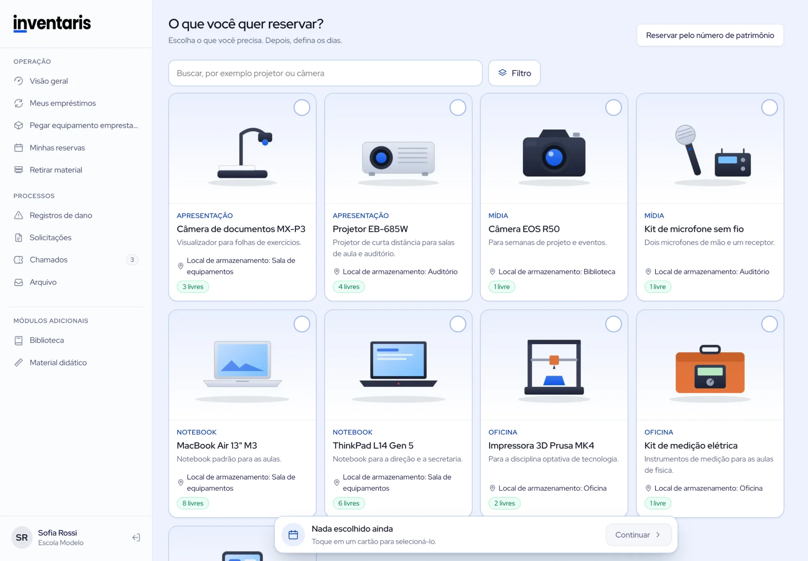Click the '8 livres' availability tag
808x561 pixels.
tap(193, 503)
